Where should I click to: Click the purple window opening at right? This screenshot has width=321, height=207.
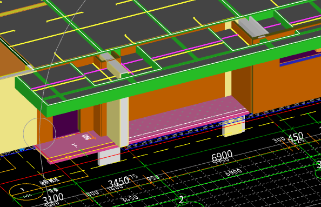[x=299, y=58]
